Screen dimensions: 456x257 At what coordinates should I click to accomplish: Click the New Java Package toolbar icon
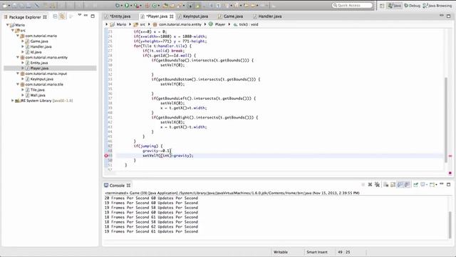click(147, 6)
